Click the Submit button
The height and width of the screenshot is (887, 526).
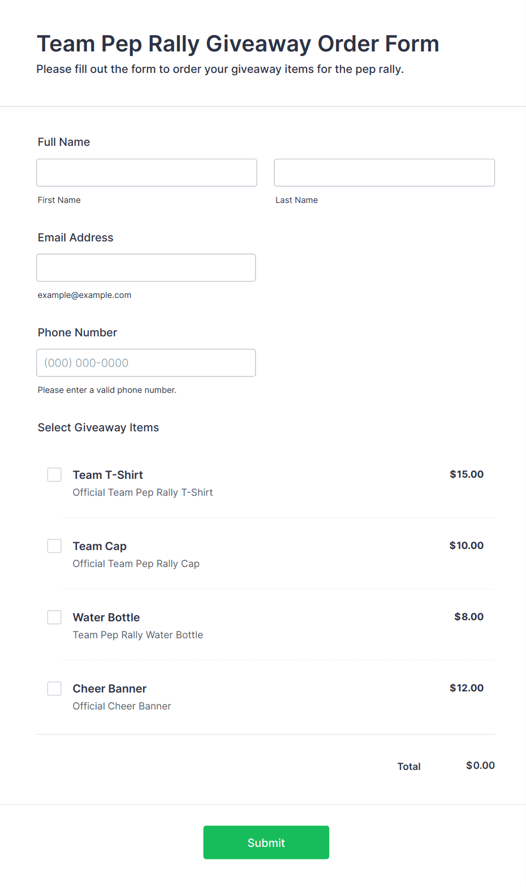point(266,842)
